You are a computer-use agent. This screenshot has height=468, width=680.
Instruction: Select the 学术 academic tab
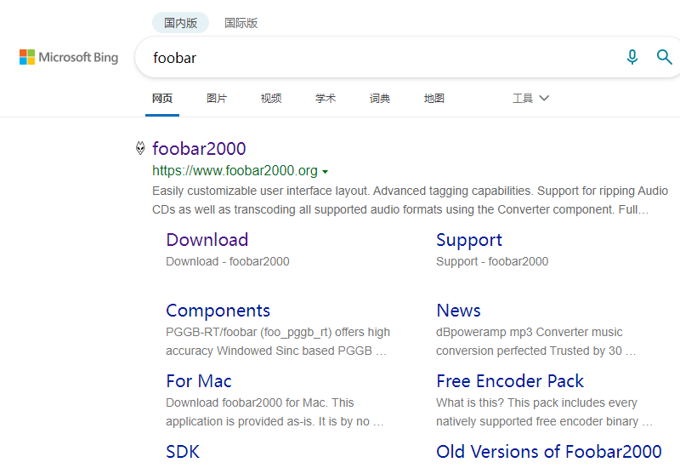click(x=326, y=98)
